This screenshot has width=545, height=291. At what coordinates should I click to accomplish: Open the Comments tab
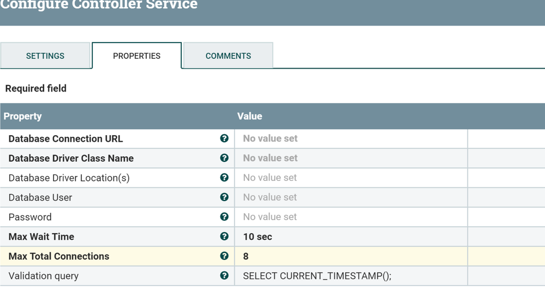(228, 56)
